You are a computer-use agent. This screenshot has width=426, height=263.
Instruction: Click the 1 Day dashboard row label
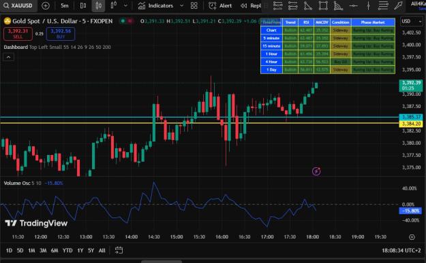pyautogui.click(x=271, y=69)
